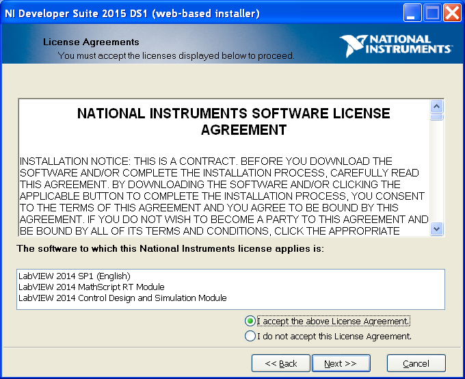Image resolution: width=465 pixels, height=379 pixels.
Task: Click the 'License Agreements' page header text
Action: tap(91, 42)
